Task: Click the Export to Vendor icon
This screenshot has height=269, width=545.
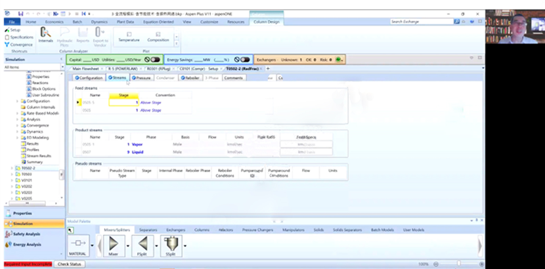Action: pos(100,37)
